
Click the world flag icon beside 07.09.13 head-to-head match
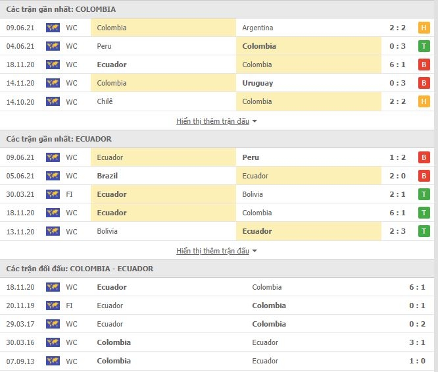click(53, 361)
